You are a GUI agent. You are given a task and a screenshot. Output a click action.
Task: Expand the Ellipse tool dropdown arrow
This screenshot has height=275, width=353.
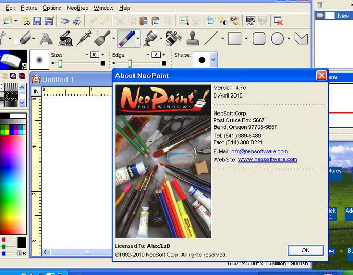pyautogui.click(x=289, y=39)
